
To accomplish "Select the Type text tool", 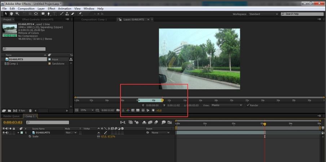I will tap(54, 14).
